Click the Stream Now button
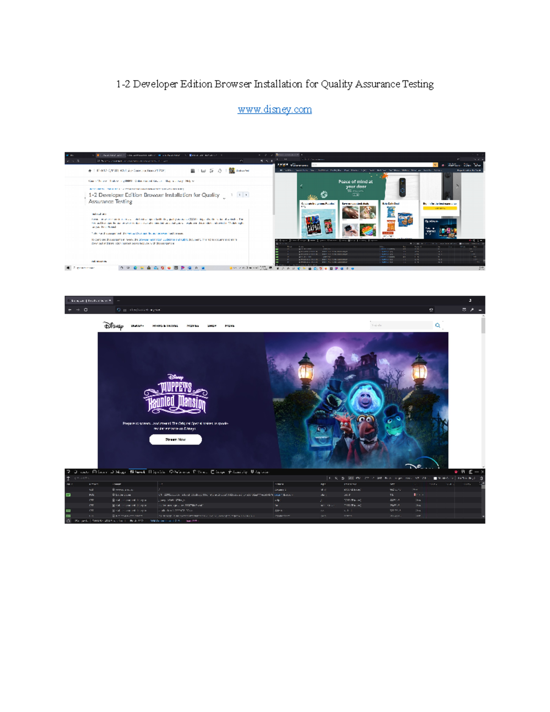 175,439
